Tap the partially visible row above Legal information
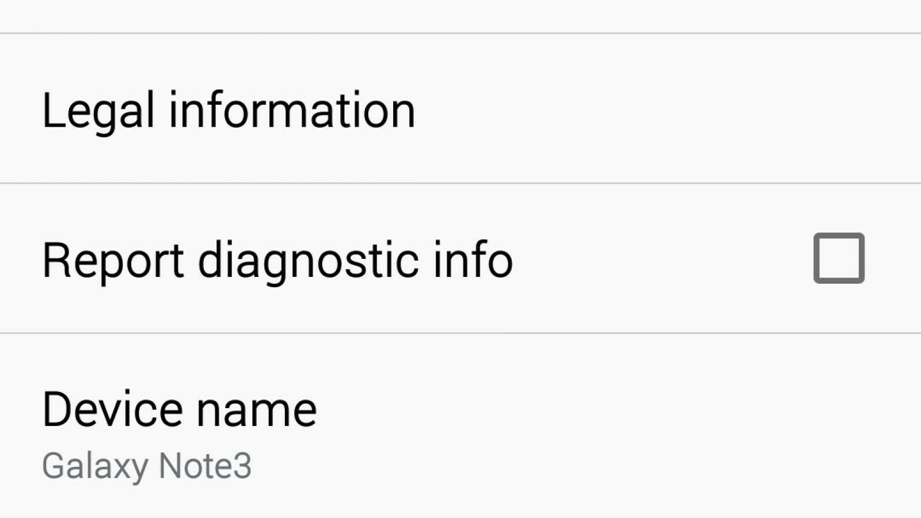Viewport: 921px width, 518px height. point(461,15)
